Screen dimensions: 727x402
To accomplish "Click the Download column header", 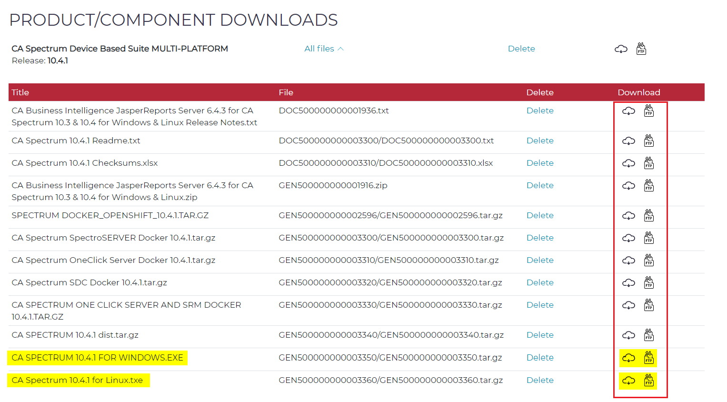I will [639, 92].
